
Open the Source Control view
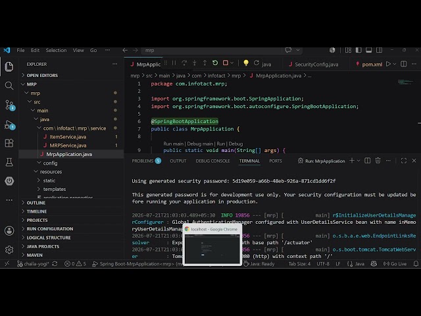(10, 105)
